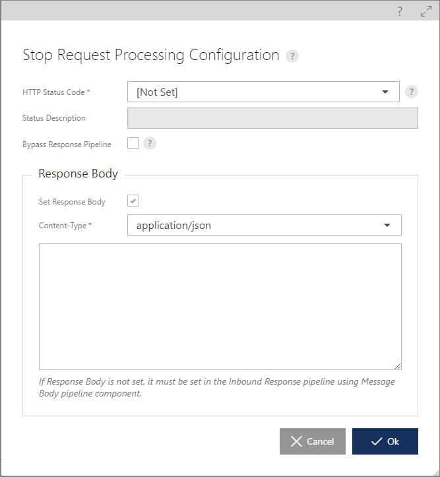This screenshot has width=440, height=477.
Task: Enable the Bypass Response Pipeline checkbox
Action: click(133, 143)
